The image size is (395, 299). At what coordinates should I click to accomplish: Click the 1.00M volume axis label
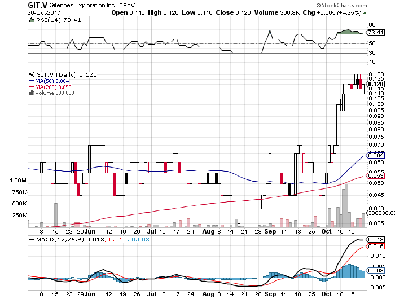tap(18, 181)
